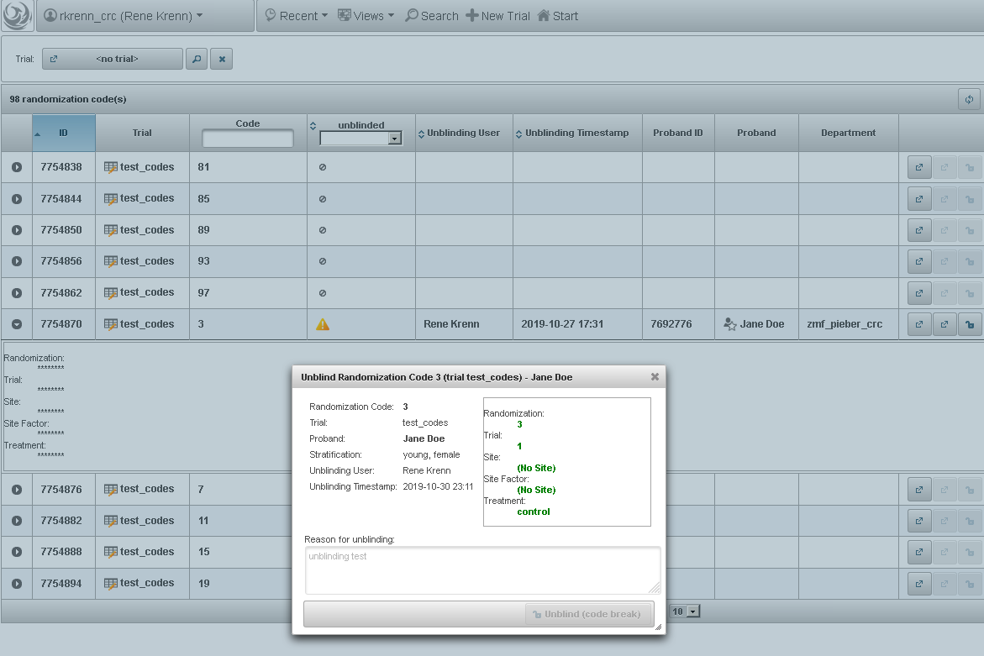Click New Trial in the top toolbar
984x656 pixels.
pos(497,15)
